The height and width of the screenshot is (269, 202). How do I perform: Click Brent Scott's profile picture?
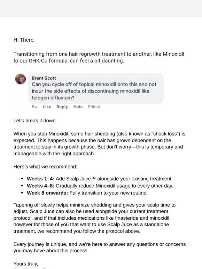click(21, 79)
